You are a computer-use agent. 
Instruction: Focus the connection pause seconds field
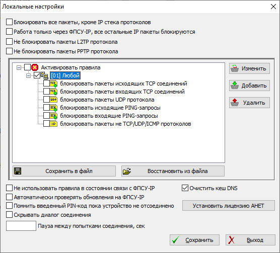point(21,226)
